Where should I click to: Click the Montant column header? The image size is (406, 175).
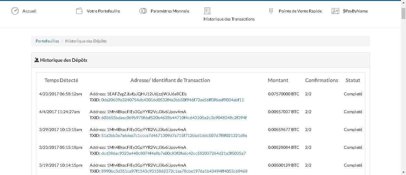coord(278,80)
